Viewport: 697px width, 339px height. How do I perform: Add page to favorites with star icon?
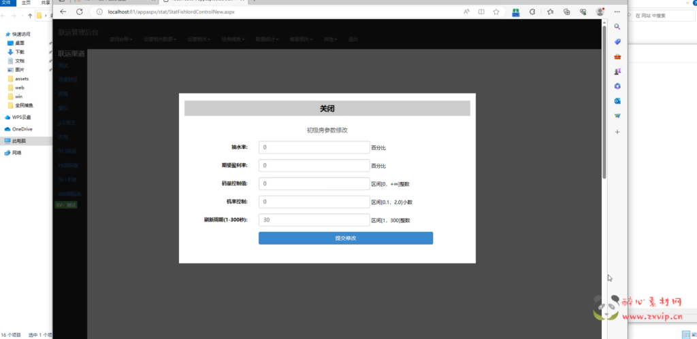pos(497,12)
